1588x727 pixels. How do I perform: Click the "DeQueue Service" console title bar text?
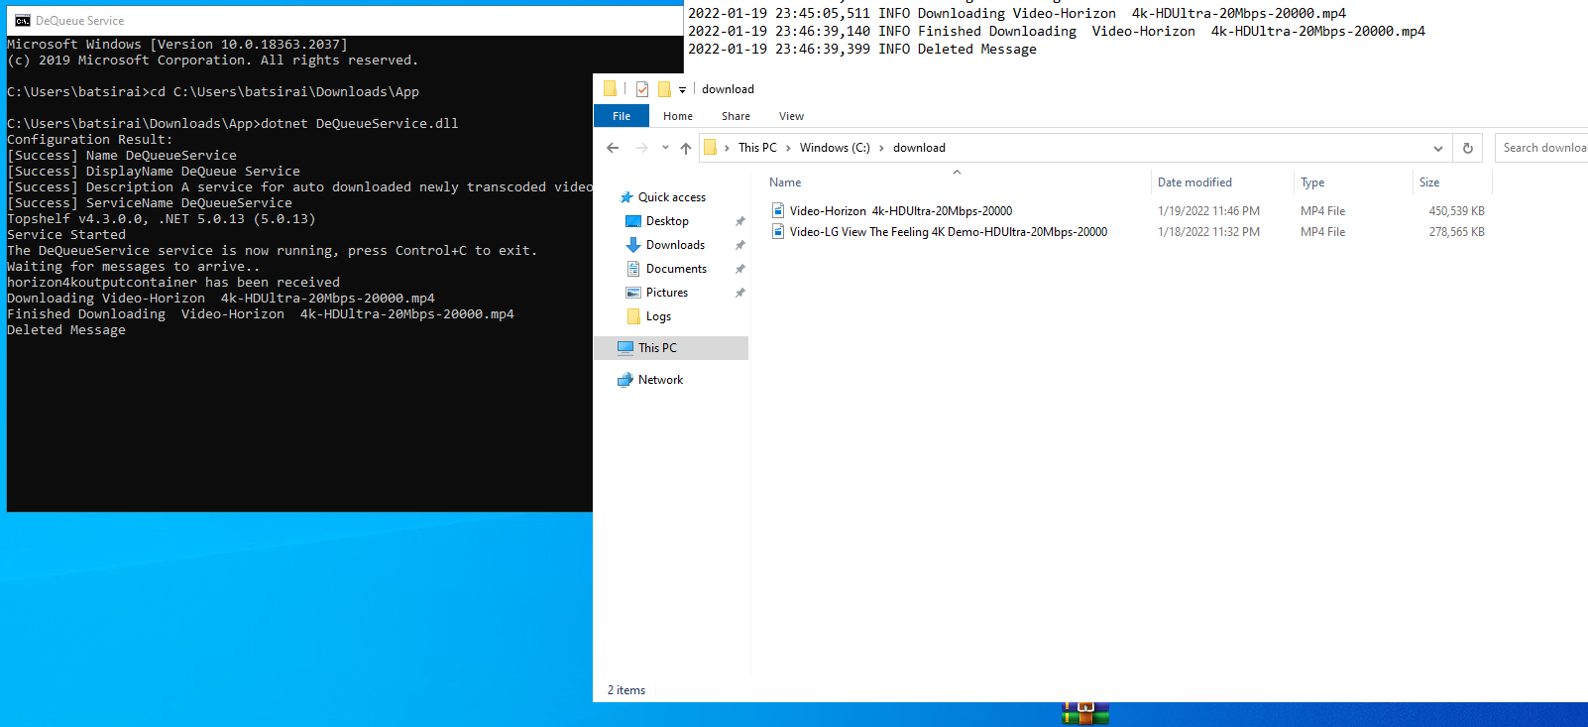point(79,21)
